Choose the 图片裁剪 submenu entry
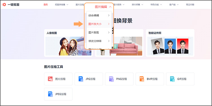The height and width of the screenshot is (106, 212). click(x=99, y=32)
